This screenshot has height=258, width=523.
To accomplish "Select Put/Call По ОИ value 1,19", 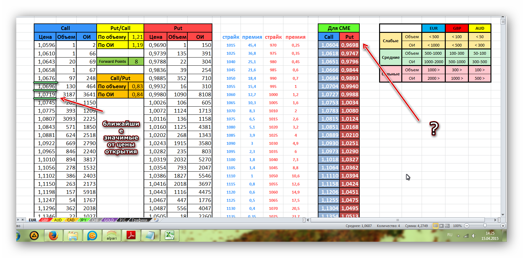I will (136, 45).
